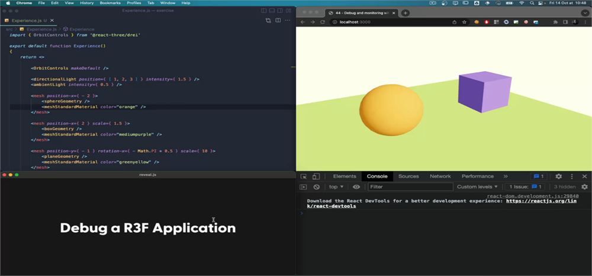Bookmark this tab with the star icon
592x276 pixels.
coord(464,22)
